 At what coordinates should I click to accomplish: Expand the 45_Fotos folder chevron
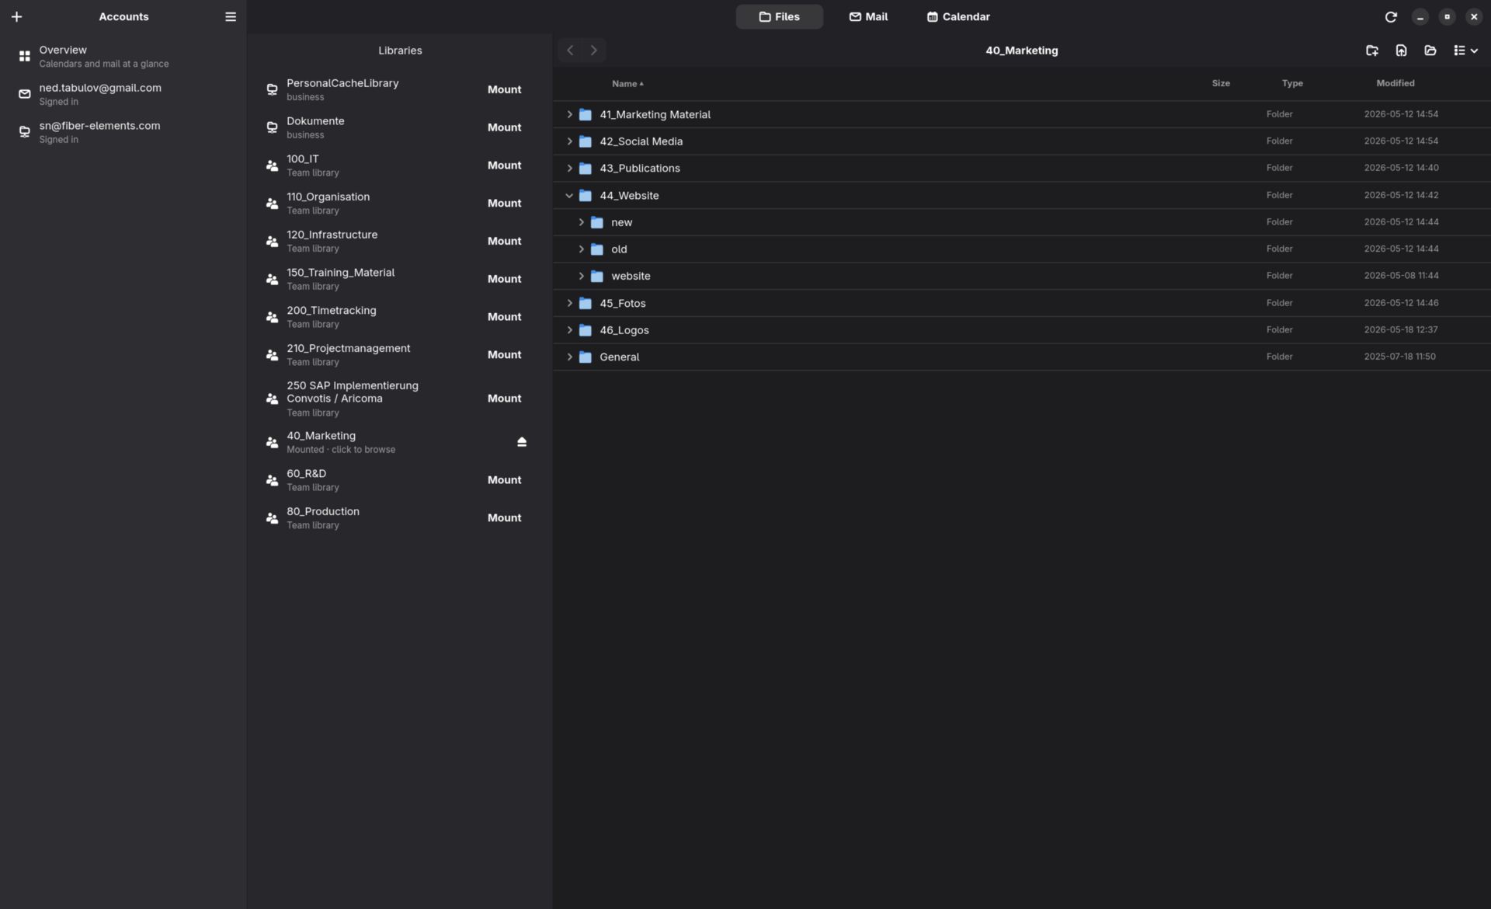pyautogui.click(x=569, y=304)
